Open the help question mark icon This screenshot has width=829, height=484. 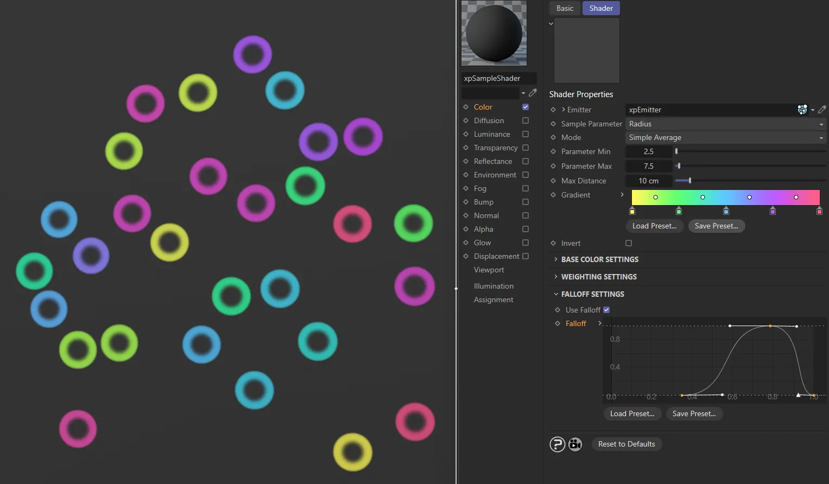[x=558, y=444]
